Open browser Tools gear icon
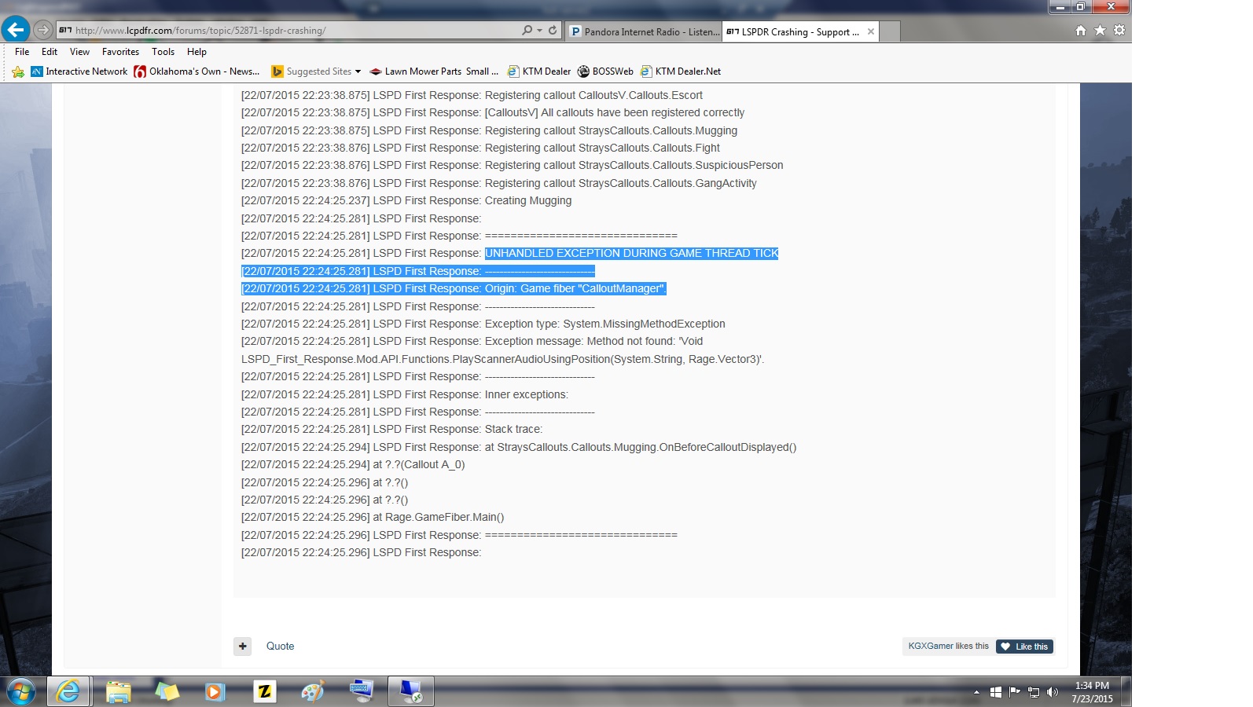 1119,30
